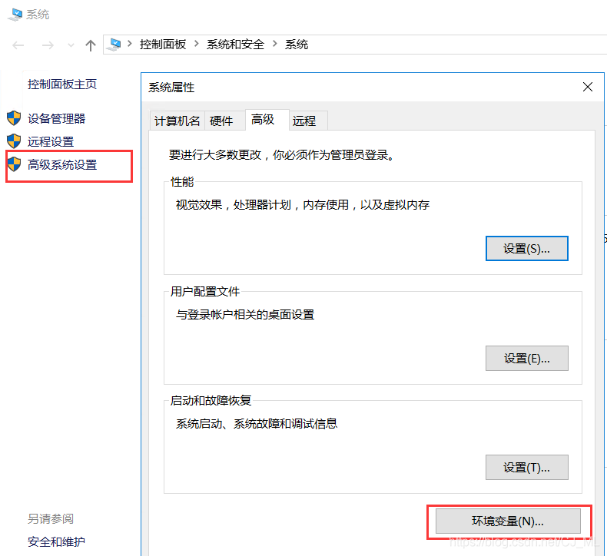Open performance settings with 设置(S)... button
This screenshot has height=556, width=607.
527,249
